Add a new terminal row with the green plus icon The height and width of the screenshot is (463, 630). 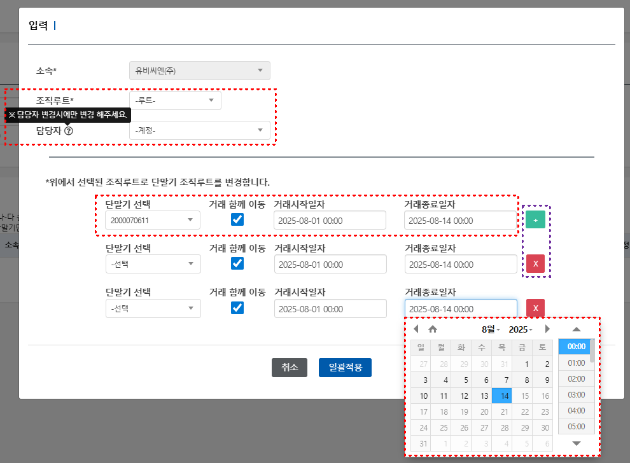click(x=535, y=219)
